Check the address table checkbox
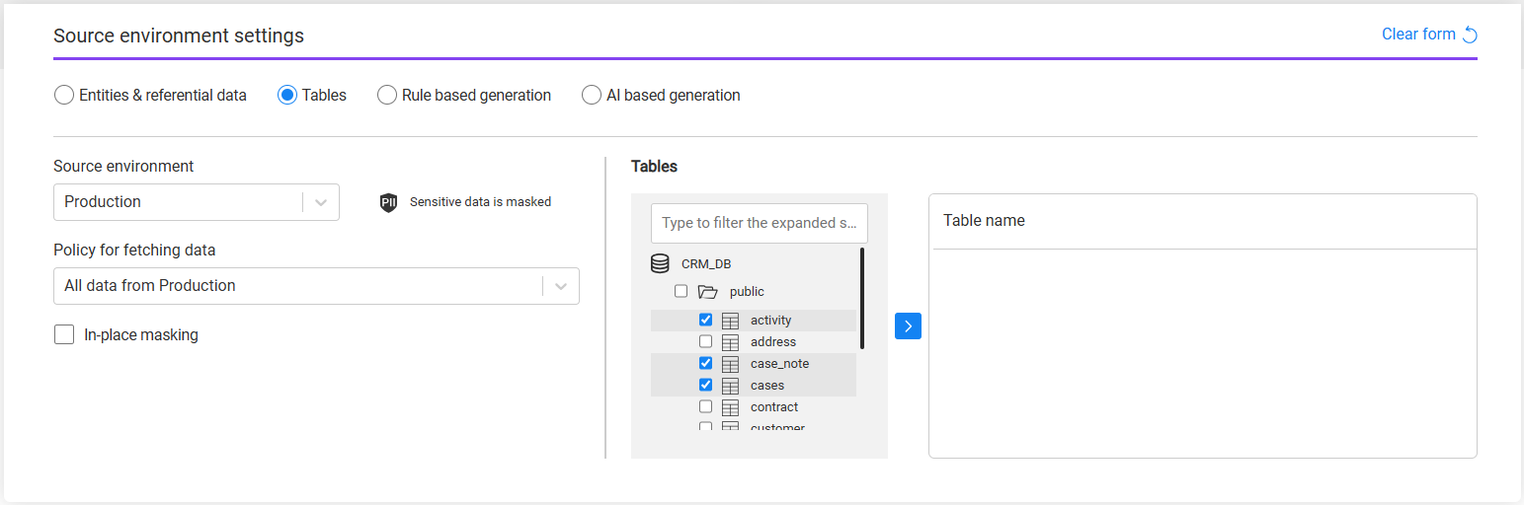Screen dimensions: 1524x505 click(x=705, y=341)
